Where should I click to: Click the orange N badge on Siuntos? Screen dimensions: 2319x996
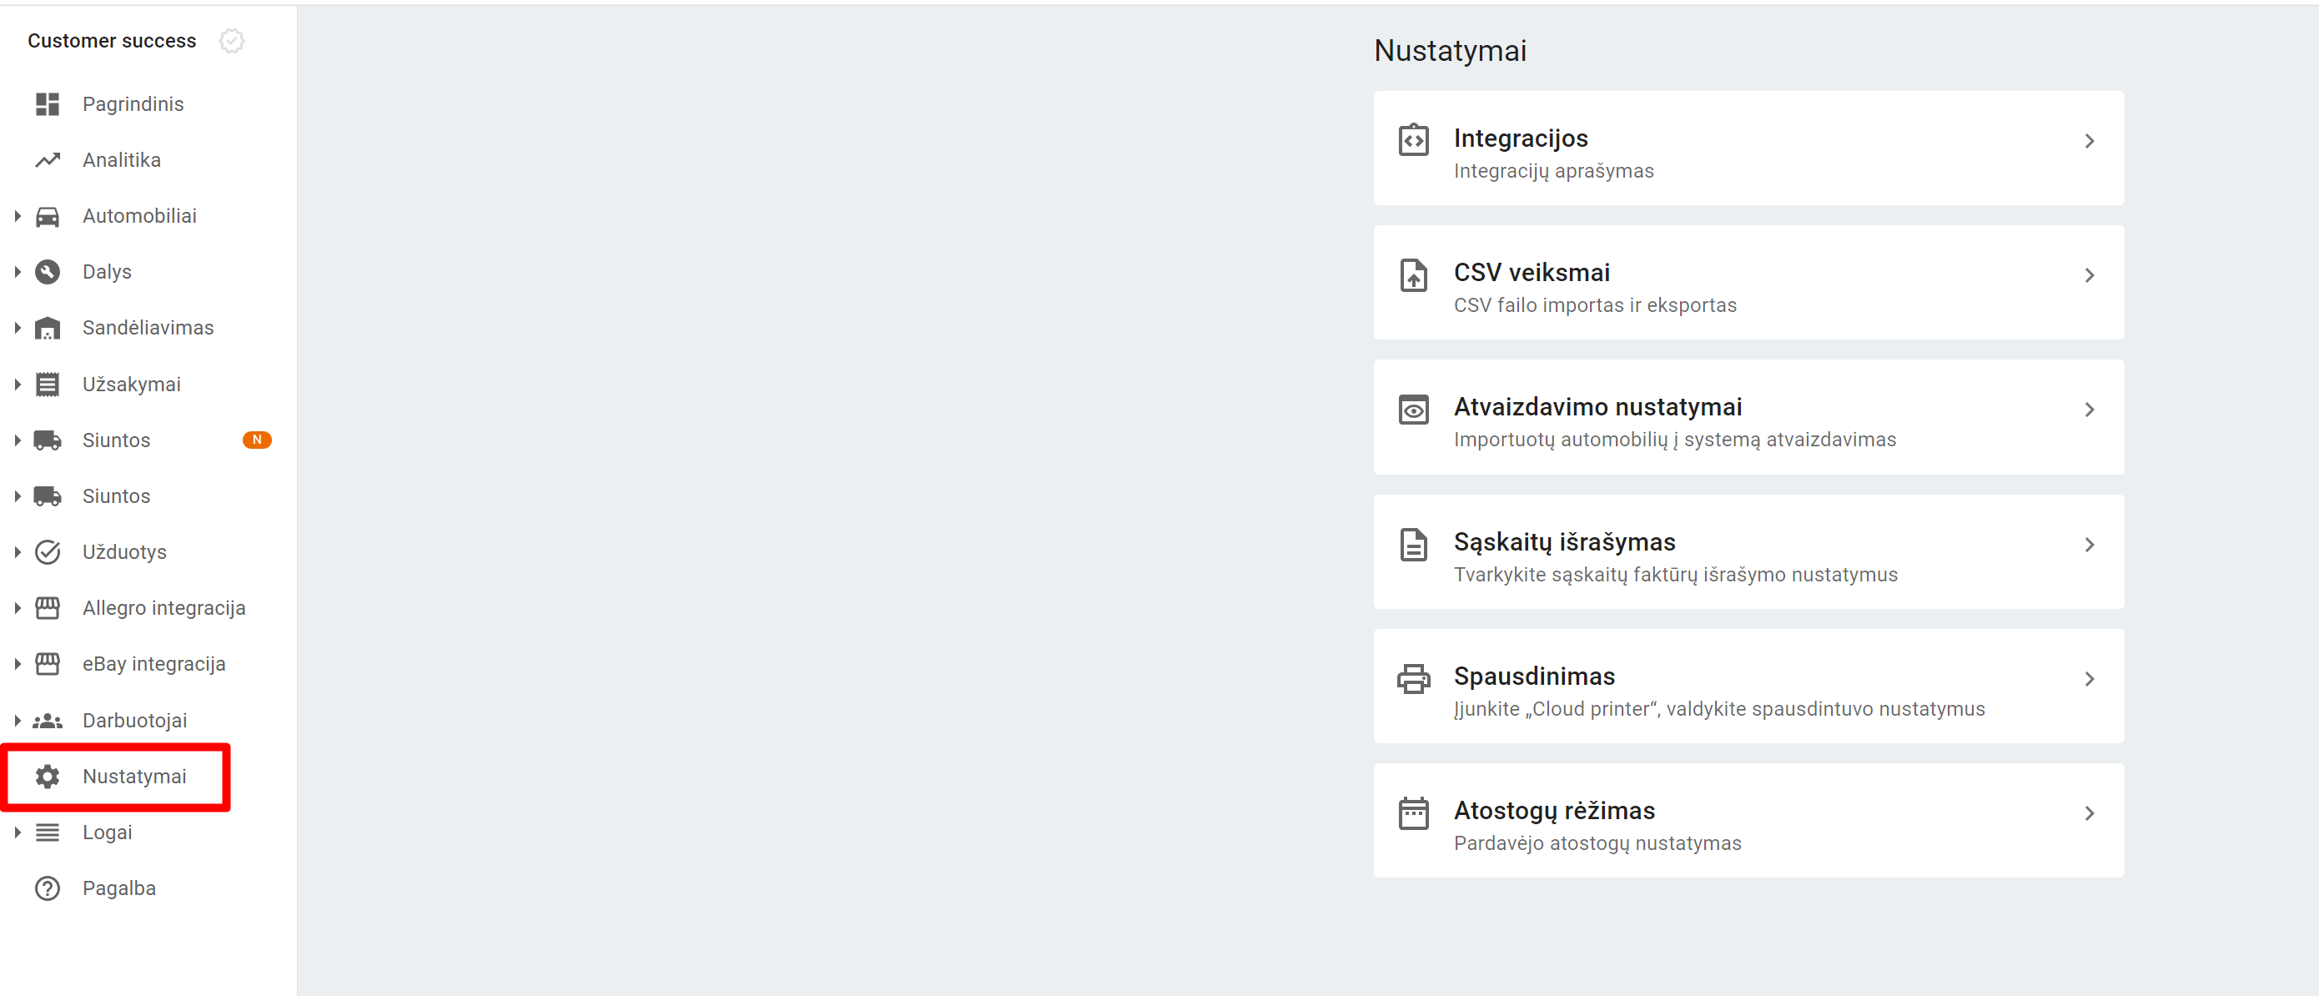point(257,440)
